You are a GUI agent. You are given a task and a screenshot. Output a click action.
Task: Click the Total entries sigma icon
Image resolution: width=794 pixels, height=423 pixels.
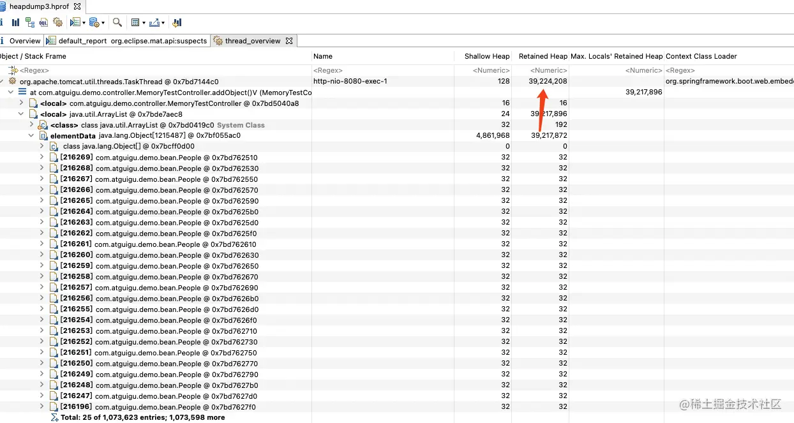coord(54,417)
